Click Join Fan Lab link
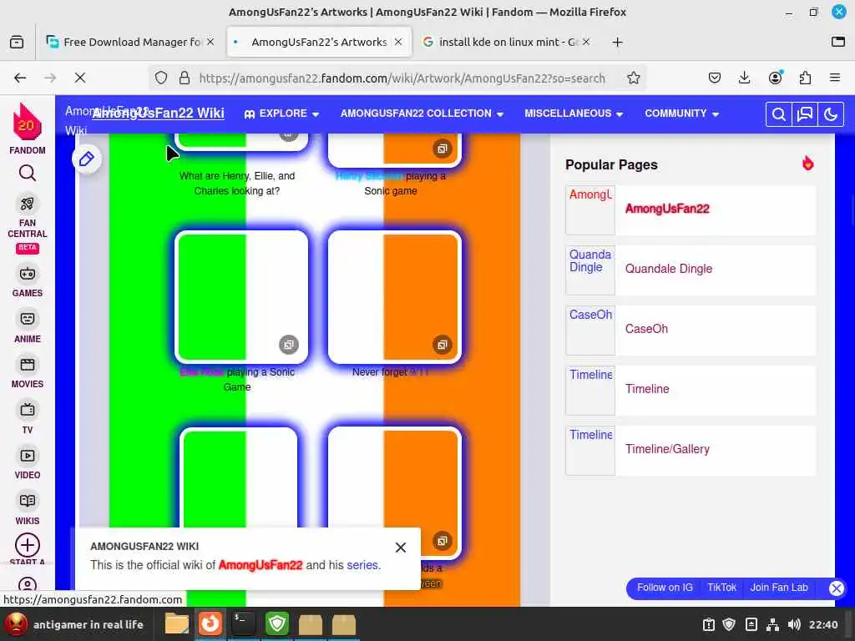 (779, 588)
